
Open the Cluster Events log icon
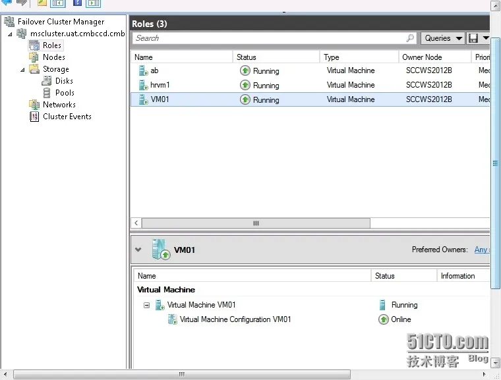[34, 117]
